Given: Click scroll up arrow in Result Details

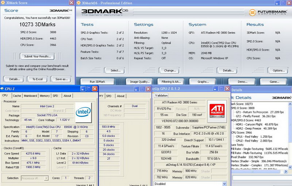Looking at the screenshot, I should point(290,104).
